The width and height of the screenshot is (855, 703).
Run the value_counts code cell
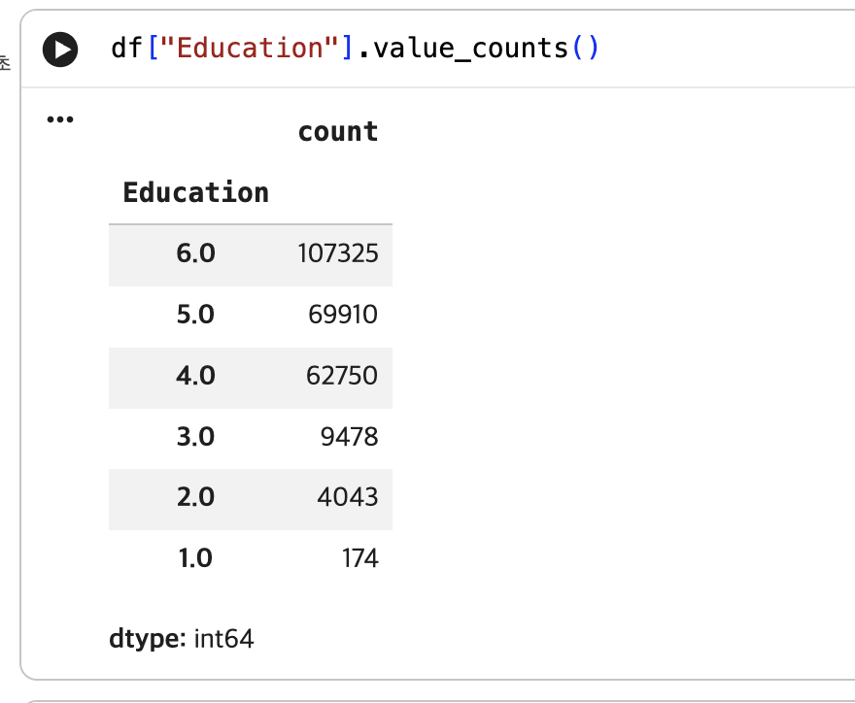pos(60,50)
